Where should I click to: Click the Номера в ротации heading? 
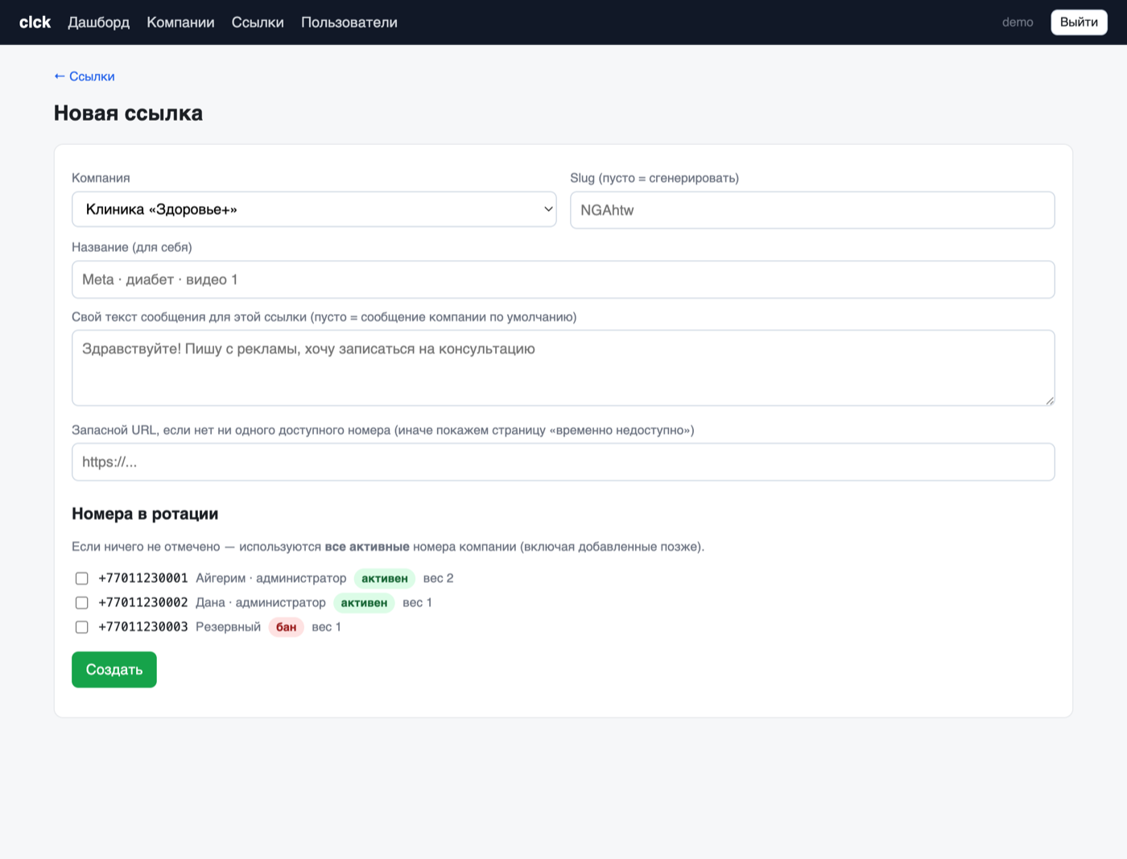[x=145, y=514]
